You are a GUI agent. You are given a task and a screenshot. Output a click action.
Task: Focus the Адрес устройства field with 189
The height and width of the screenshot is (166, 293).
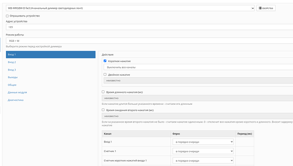pyautogui.click(x=149, y=27)
